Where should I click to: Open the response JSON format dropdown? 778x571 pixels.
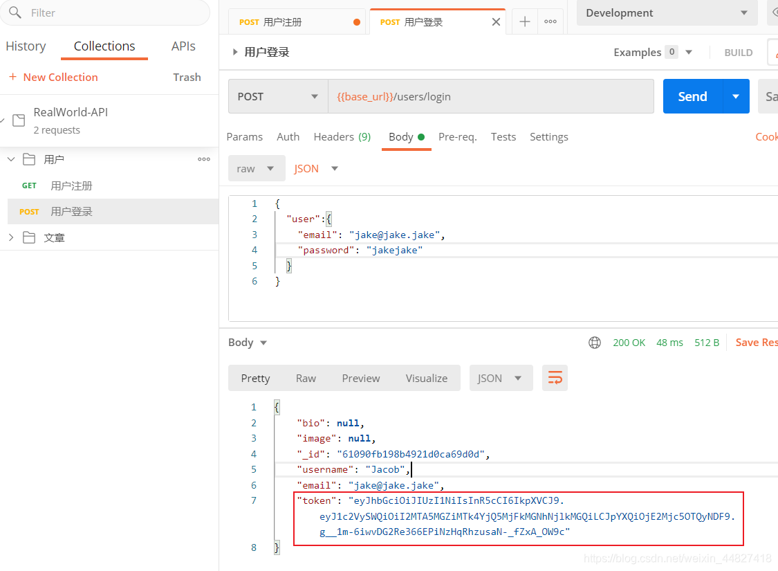pos(501,378)
